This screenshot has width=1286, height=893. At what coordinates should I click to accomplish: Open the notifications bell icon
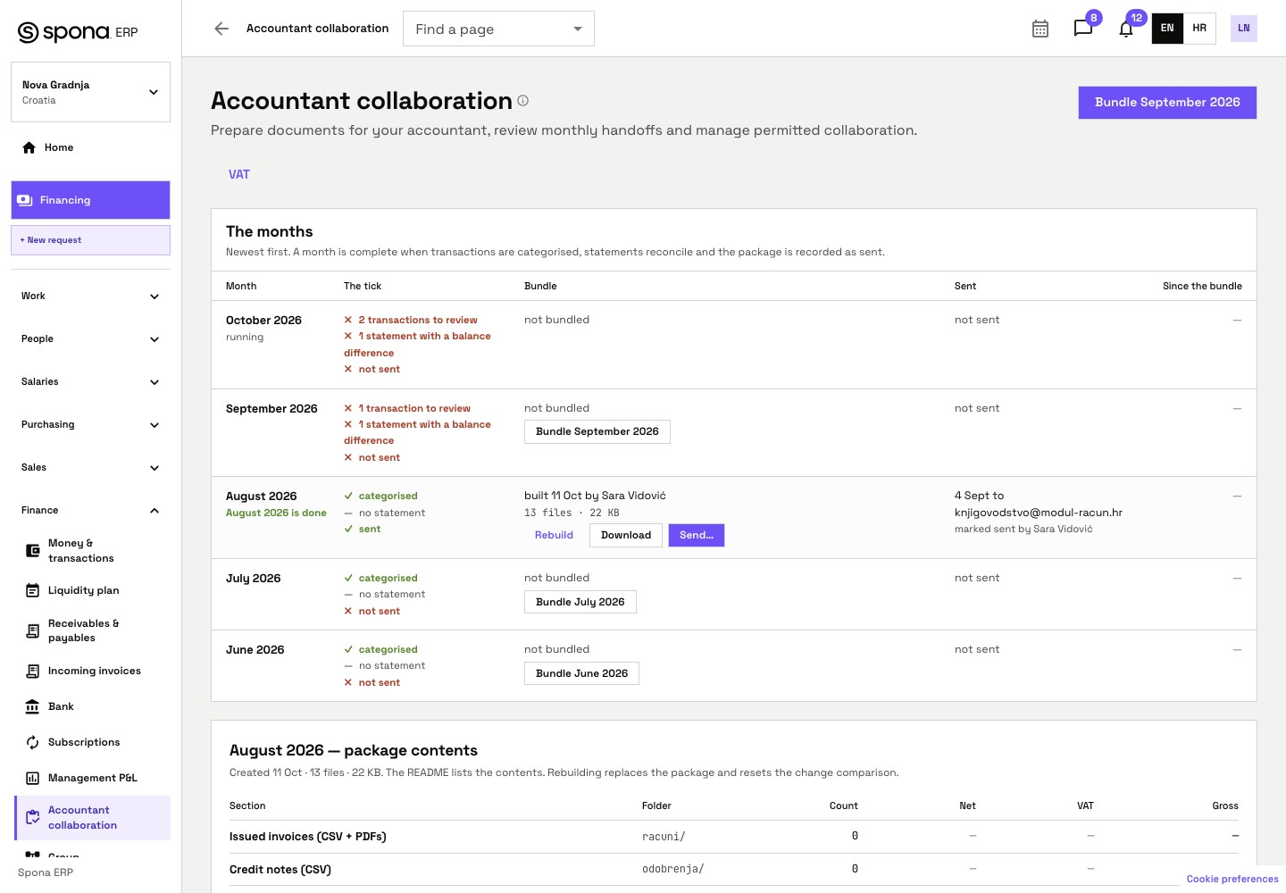tap(1126, 29)
